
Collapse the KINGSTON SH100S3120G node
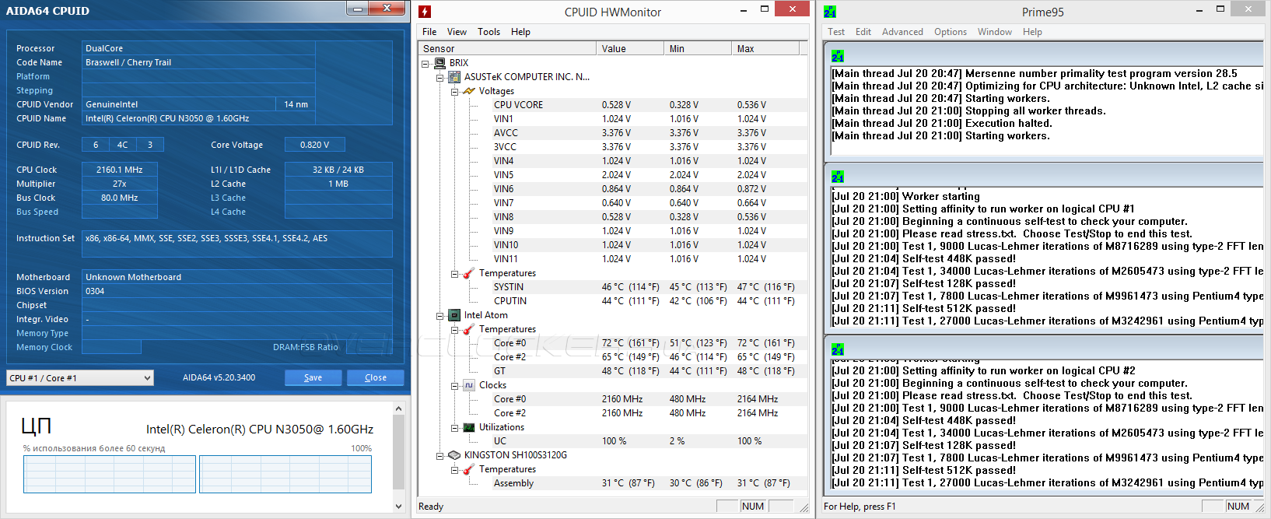click(x=440, y=455)
